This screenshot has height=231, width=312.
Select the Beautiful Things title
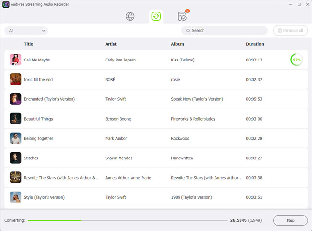[x=38, y=119]
